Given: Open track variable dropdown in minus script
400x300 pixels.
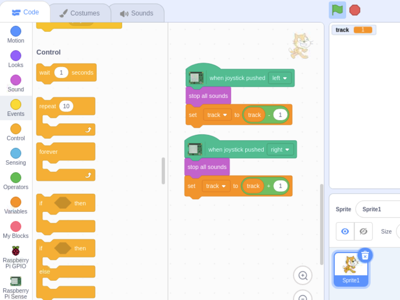Looking at the screenshot, I should tap(217, 115).
